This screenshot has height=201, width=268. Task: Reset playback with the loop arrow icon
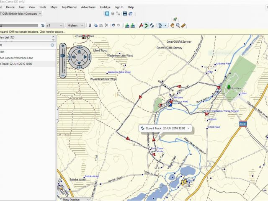[x=43, y=26]
